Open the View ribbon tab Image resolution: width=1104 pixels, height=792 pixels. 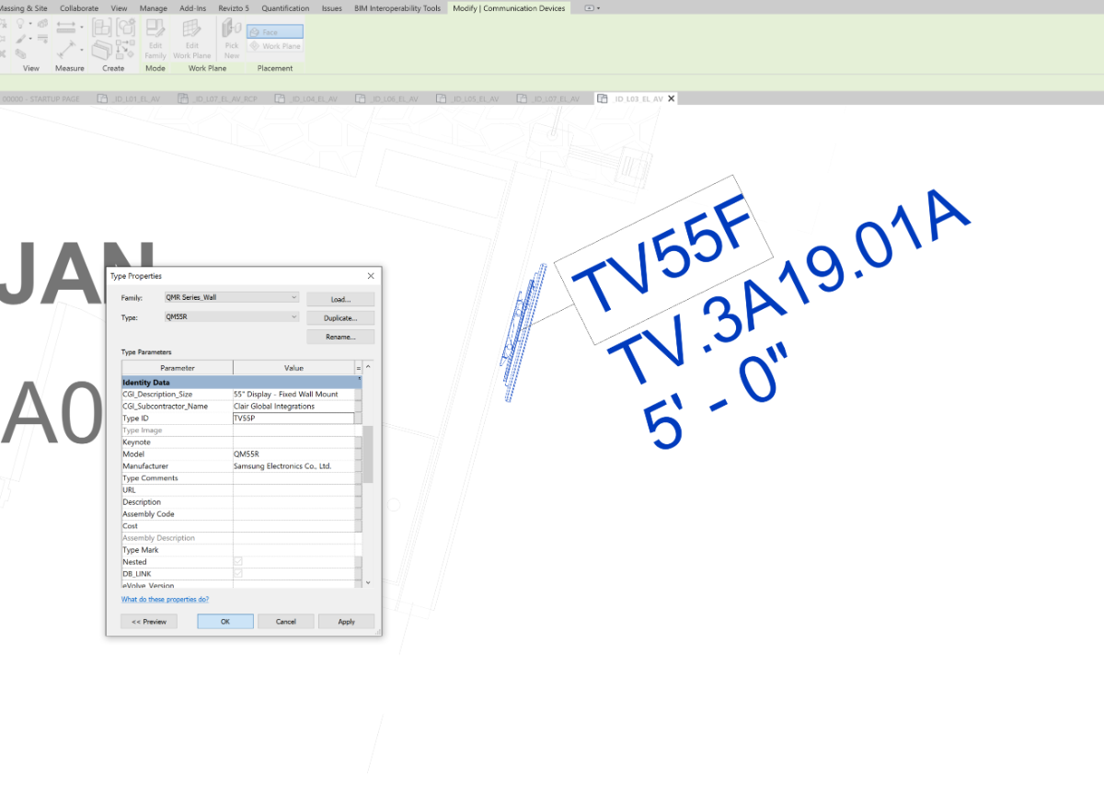point(119,8)
